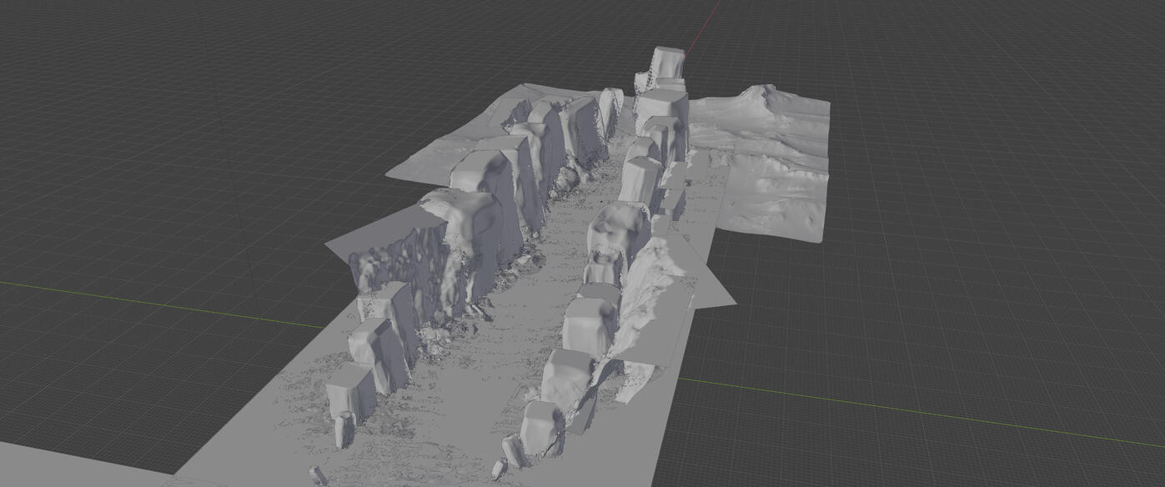Click empty grid space in the top-left area
The image size is (1165, 487).
(x=167, y=83)
